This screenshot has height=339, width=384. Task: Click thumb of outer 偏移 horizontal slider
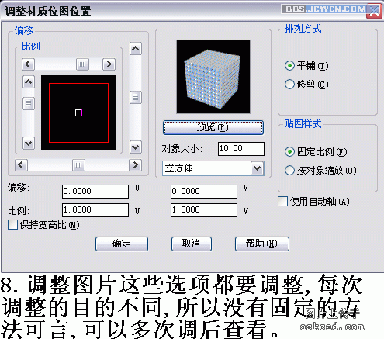(78, 165)
